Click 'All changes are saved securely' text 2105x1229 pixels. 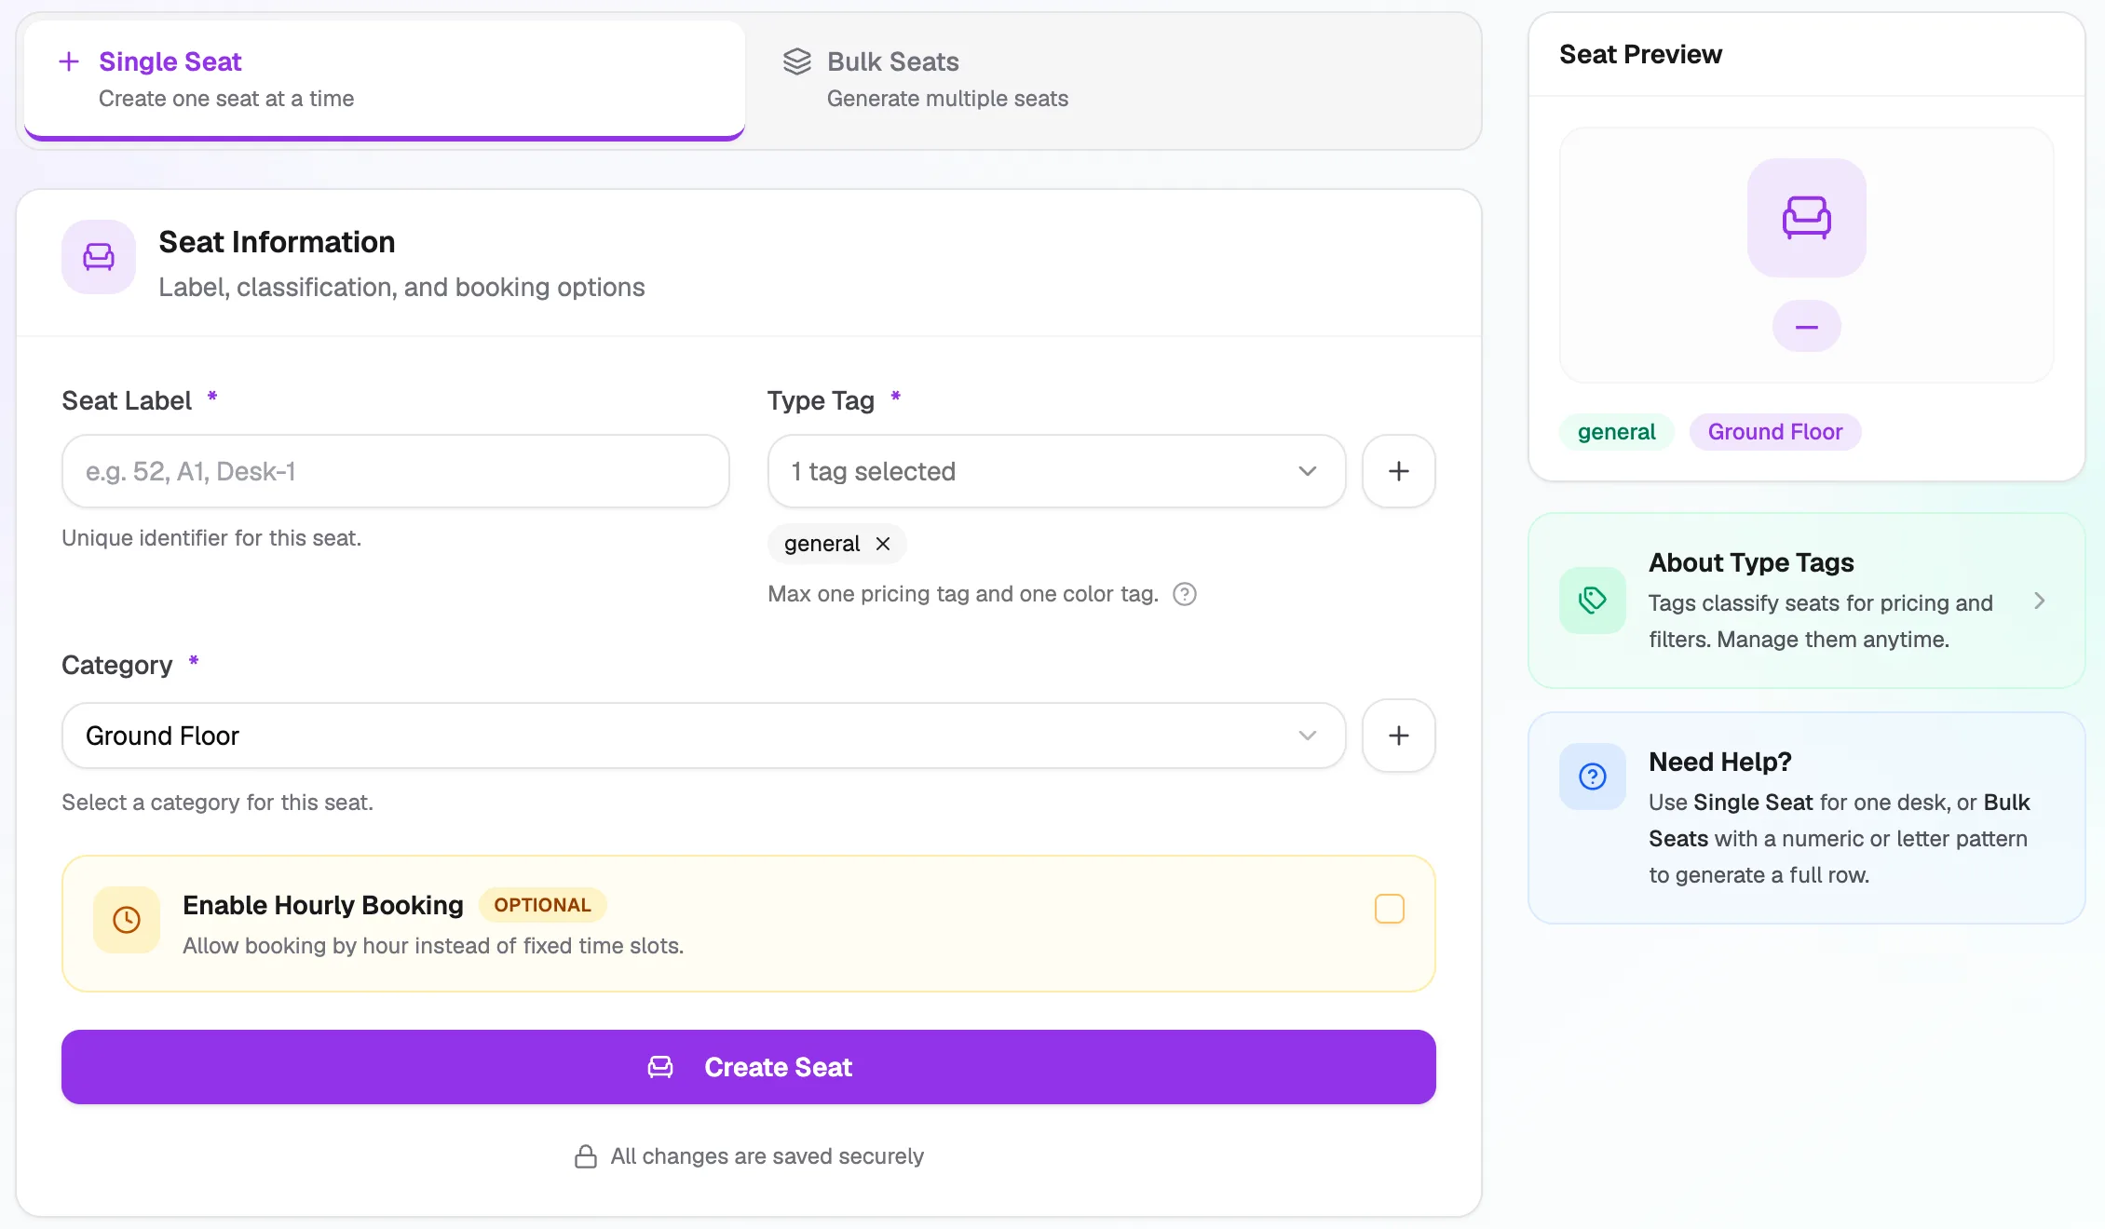pos(767,1156)
